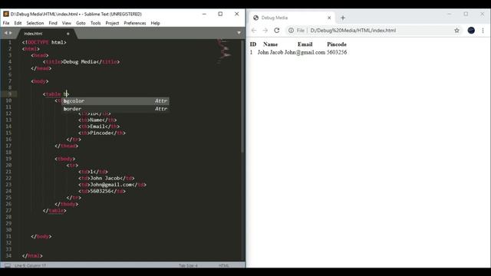
Task: Open the Help menu
Action: point(155,23)
